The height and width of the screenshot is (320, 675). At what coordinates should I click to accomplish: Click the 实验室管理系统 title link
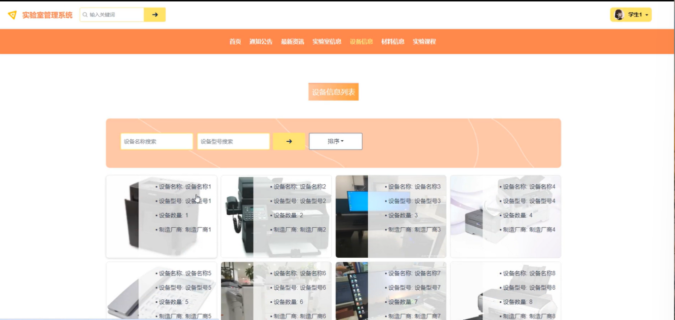[47, 15]
